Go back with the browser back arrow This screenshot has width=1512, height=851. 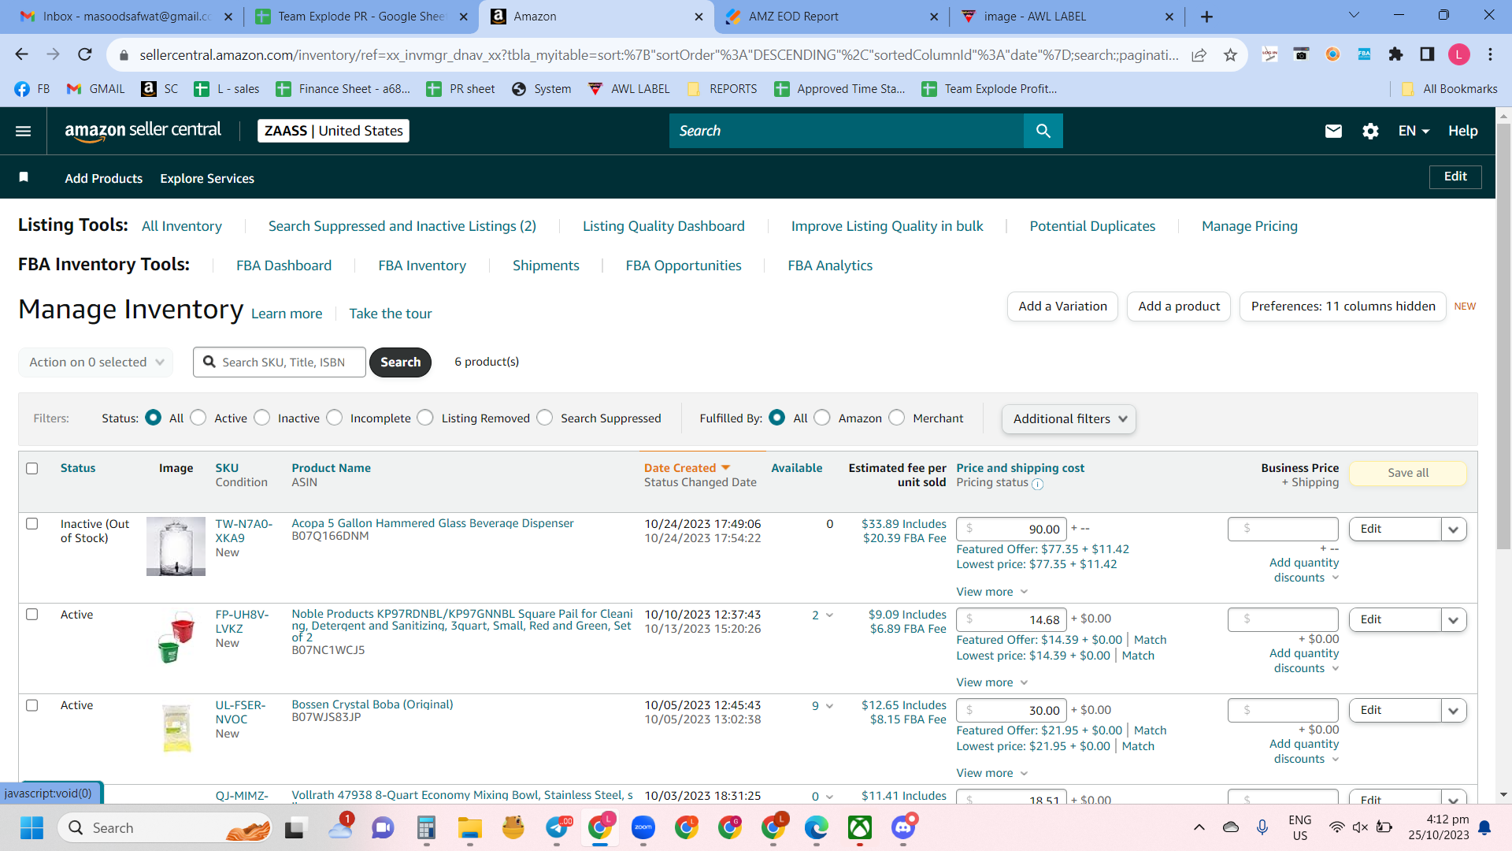(x=22, y=54)
